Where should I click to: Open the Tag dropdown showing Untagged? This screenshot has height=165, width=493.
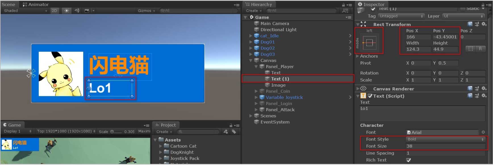tap(401, 16)
